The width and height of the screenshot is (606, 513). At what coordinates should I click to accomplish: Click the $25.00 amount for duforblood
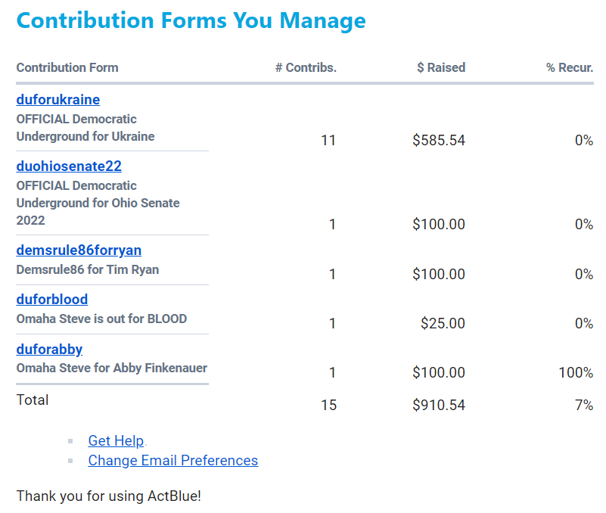[x=443, y=323]
